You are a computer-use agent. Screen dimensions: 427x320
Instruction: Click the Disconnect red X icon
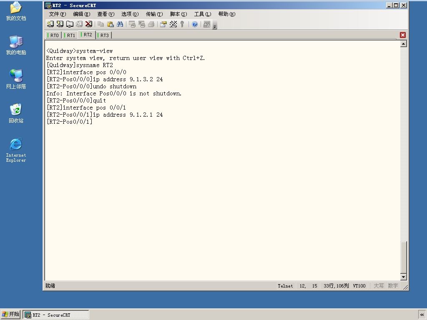[89, 24]
